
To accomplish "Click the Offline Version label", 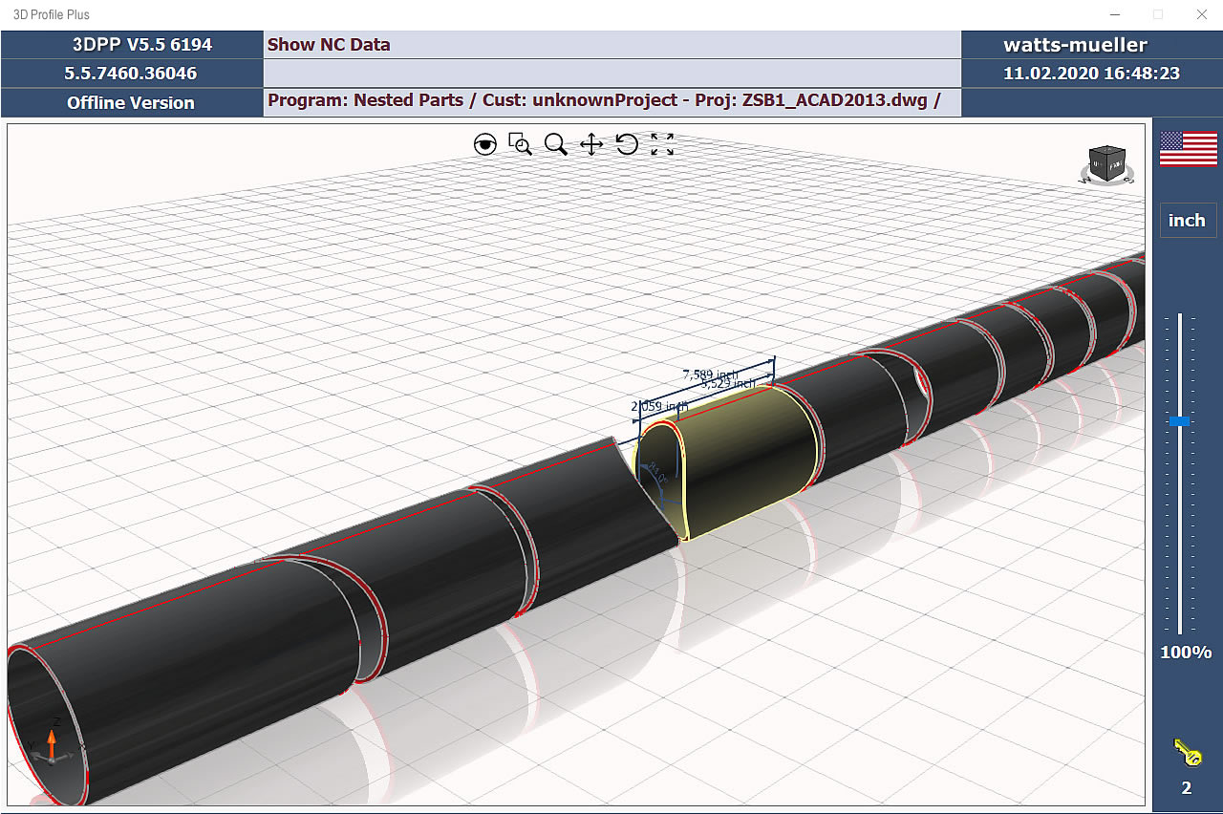I will (x=132, y=102).
